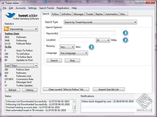Click the 240 To UnFollow entry
The width and height of the screenshot is (157, 117).
click(x=17, y=54)
